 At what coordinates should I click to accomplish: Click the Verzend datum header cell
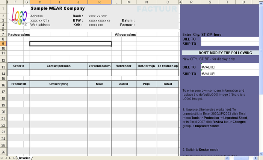click(100, 66)
